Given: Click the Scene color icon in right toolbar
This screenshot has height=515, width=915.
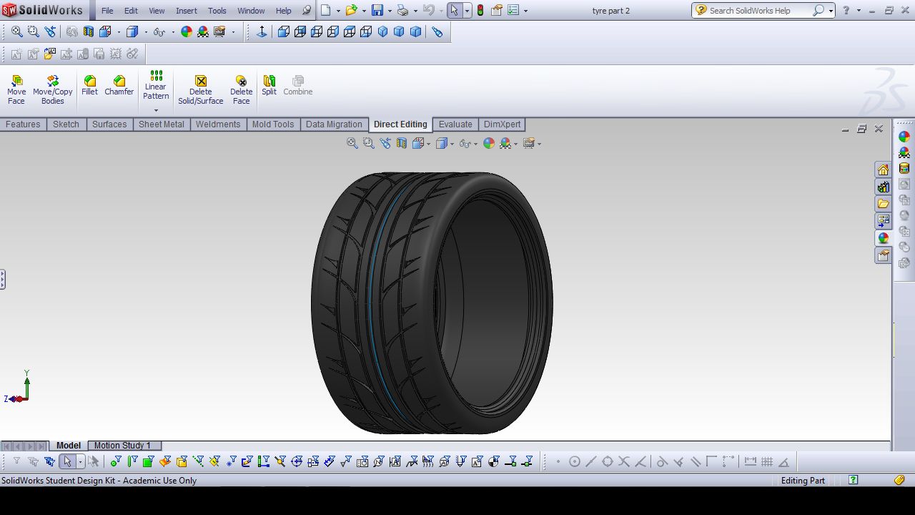Looking at the screenshot, I should 904,152.
